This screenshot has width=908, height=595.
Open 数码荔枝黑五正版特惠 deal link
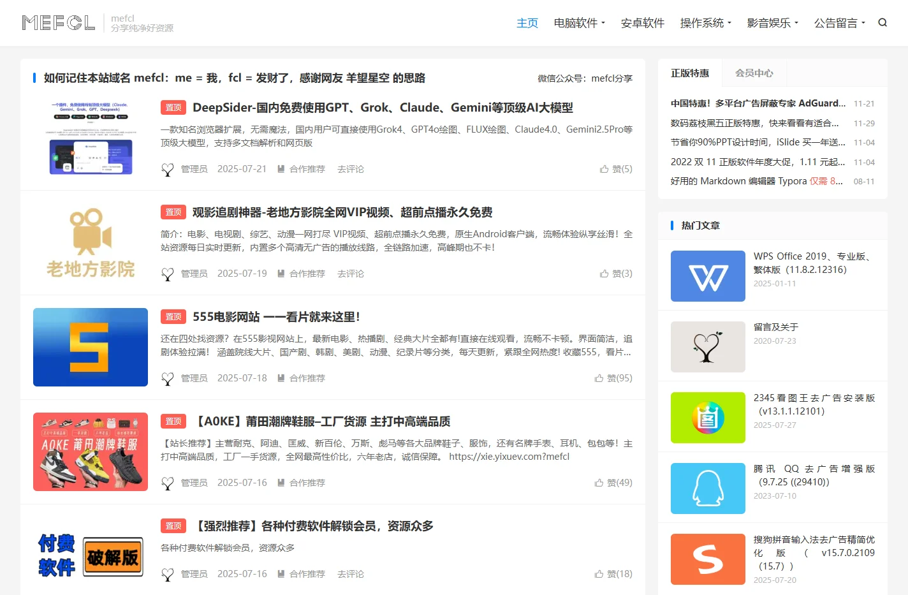click(755, 123)
